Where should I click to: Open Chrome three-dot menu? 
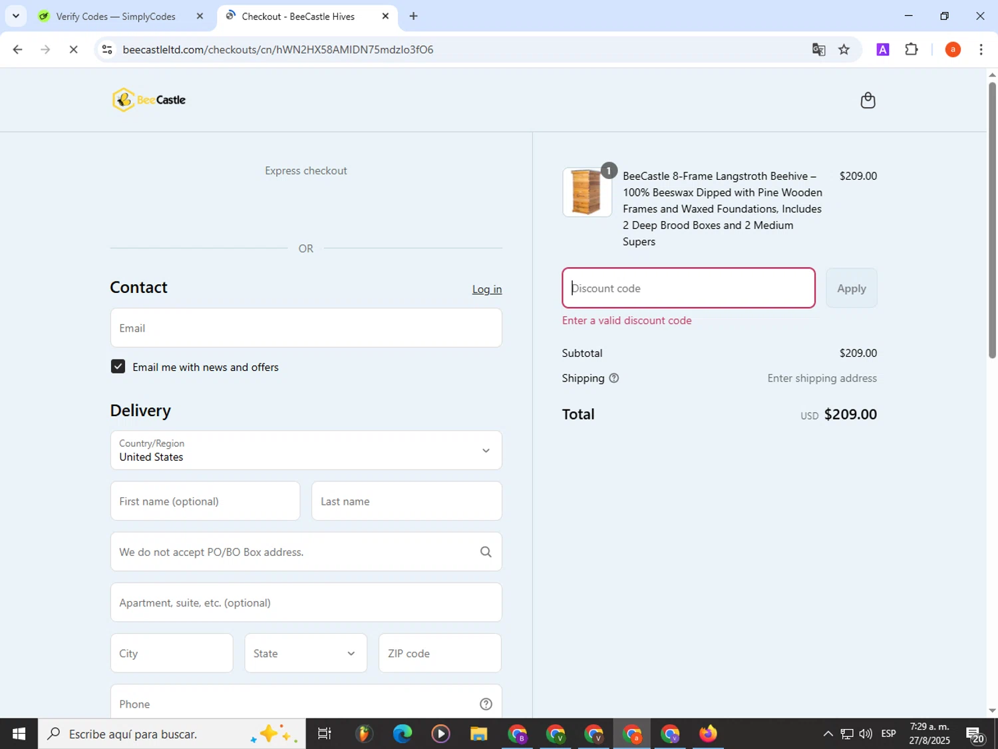point(981,49)
